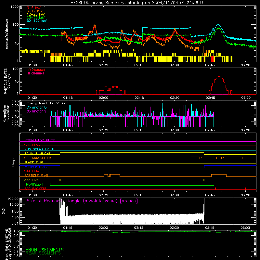Image resolution: width=260 pixels, height=260 pixels.
Task: Click the 'Size of Reduced Triangle' caption
Action: click(x=82, y=201)
